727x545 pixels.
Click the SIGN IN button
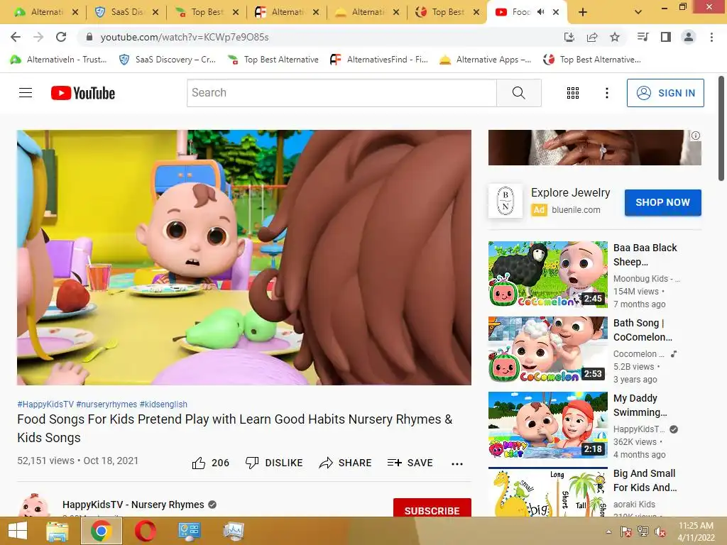665,93
